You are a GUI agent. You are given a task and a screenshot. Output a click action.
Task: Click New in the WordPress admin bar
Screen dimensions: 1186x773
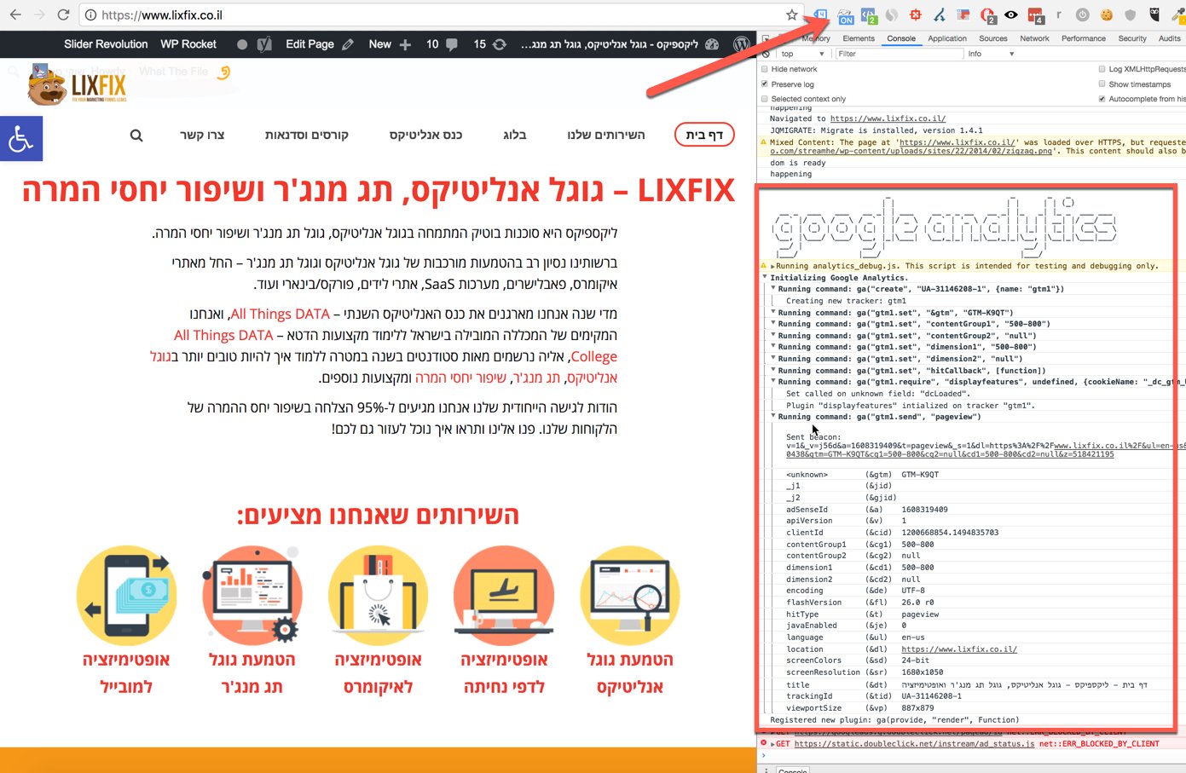(390, 44)
